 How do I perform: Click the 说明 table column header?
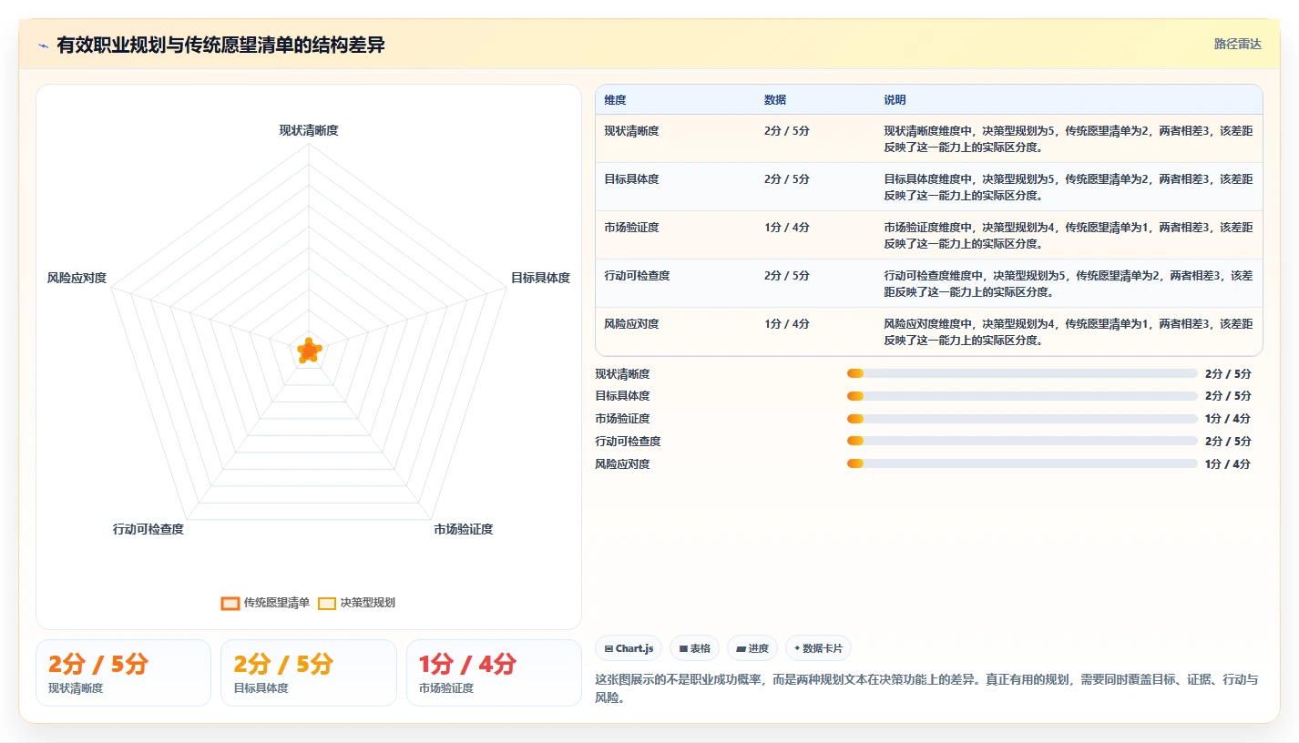click(895, 100)
